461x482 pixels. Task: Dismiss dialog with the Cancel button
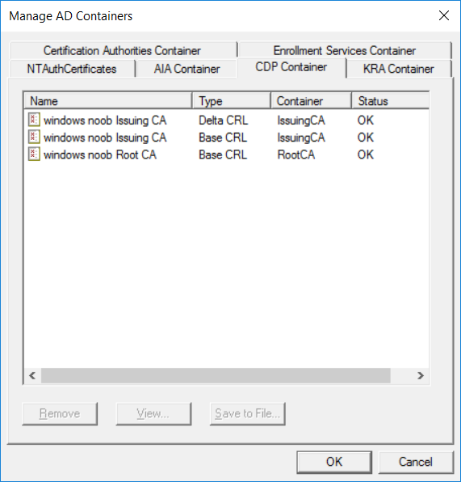[416, 462]
